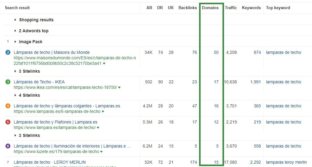Image resolution: width=312 pixels, height=167 pixels.
Task: Click the DR column header
Action: [160, 8]
